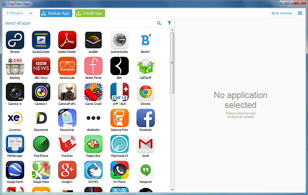Select the Camera+ app icon
The width and height of the screenshot is (308, 195).
[41, 92]
